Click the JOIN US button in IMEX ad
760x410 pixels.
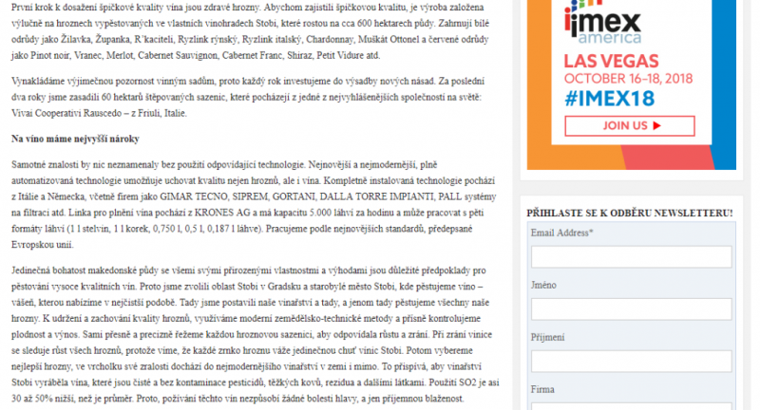pos(629,126)
